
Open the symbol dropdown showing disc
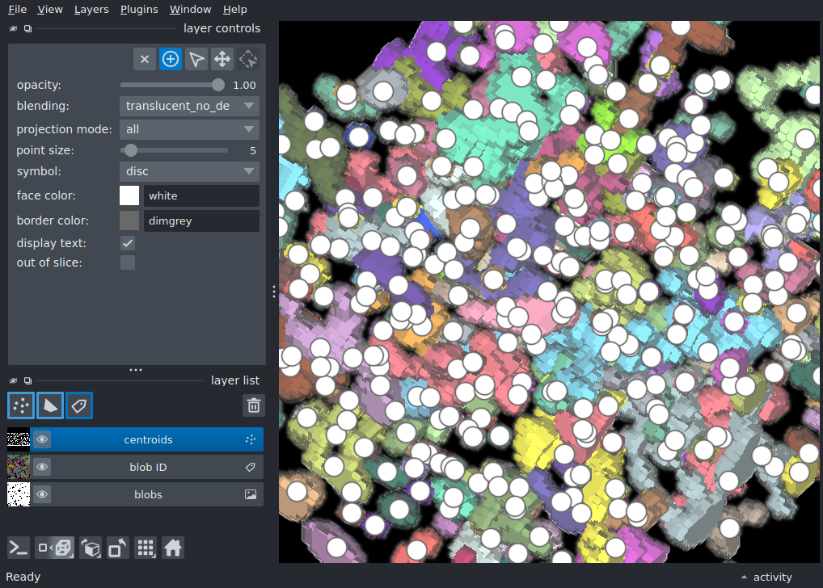189,171
